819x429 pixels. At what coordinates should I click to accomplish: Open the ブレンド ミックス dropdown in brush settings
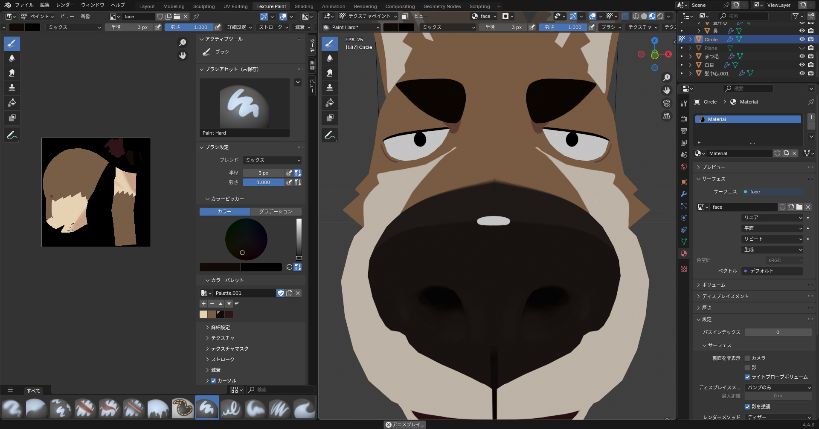click(272, 160)
